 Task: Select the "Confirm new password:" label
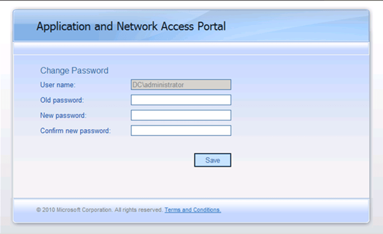point(75,131)
